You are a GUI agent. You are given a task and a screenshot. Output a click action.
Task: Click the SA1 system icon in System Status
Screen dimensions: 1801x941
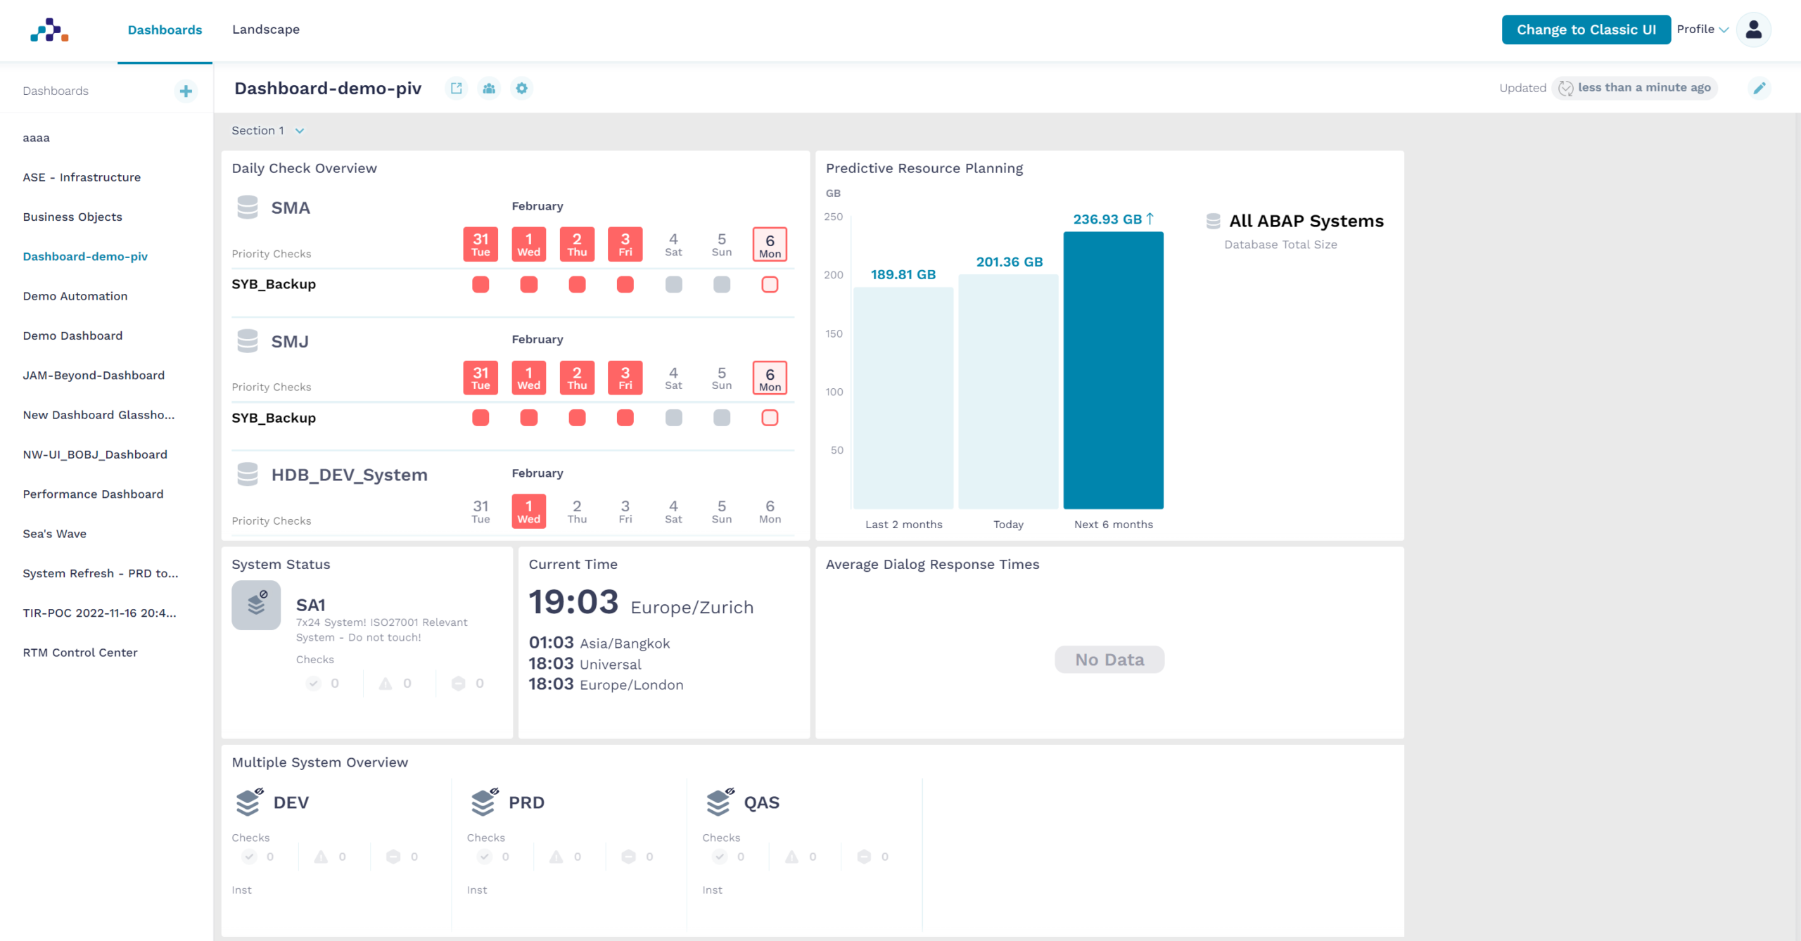pyautogui.click(x=255, y=603)
